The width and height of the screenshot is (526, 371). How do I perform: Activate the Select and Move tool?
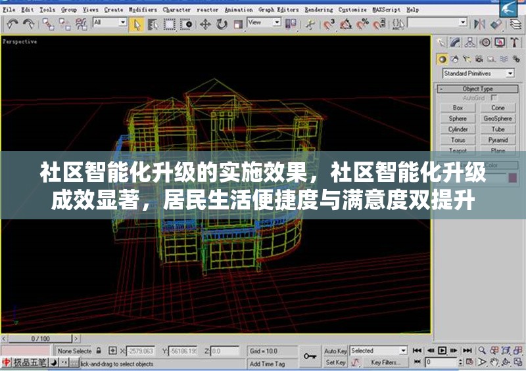coord(205,24)
